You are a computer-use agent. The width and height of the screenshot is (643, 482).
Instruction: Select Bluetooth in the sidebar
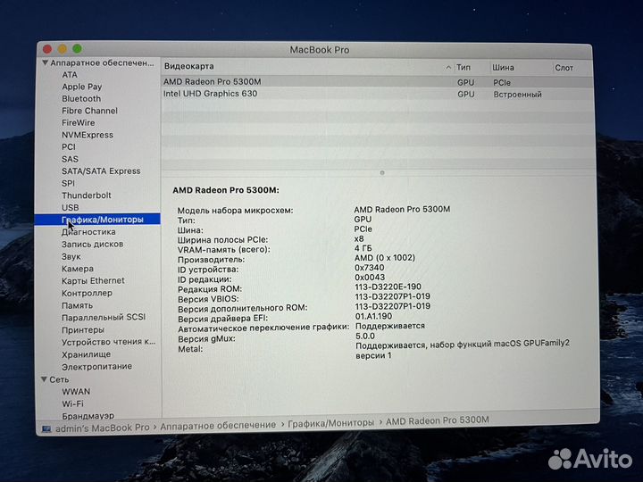coord(81,99)
